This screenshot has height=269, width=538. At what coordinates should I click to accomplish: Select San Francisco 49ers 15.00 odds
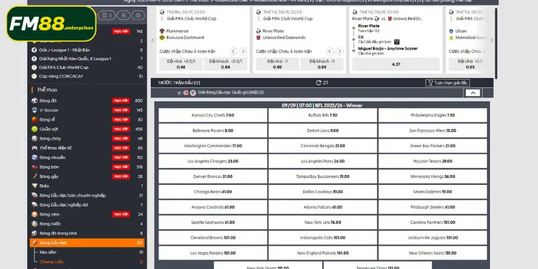click(432, 130)
